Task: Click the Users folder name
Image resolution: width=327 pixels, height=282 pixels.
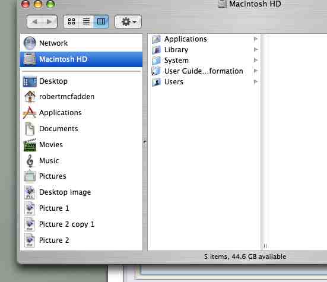Action: point(174,82)
